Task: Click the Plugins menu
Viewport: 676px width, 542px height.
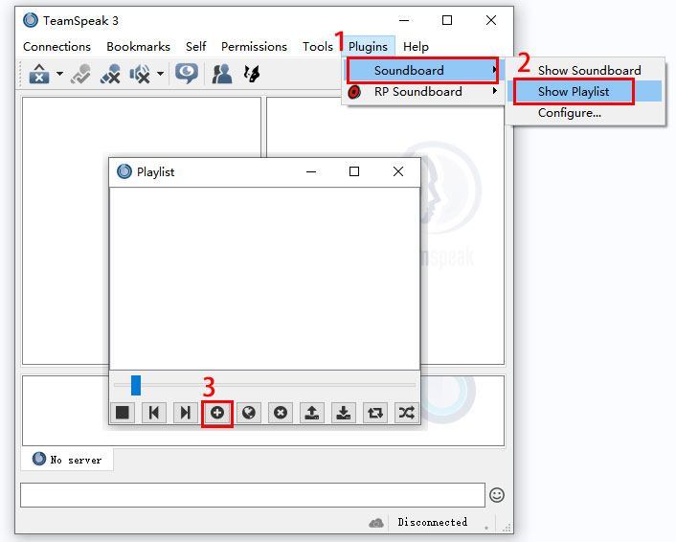Action: (369, 47)
